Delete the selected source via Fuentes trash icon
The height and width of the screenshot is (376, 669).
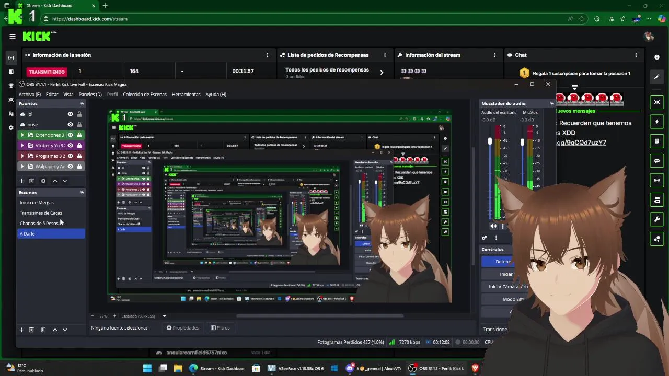coord(31,181)
